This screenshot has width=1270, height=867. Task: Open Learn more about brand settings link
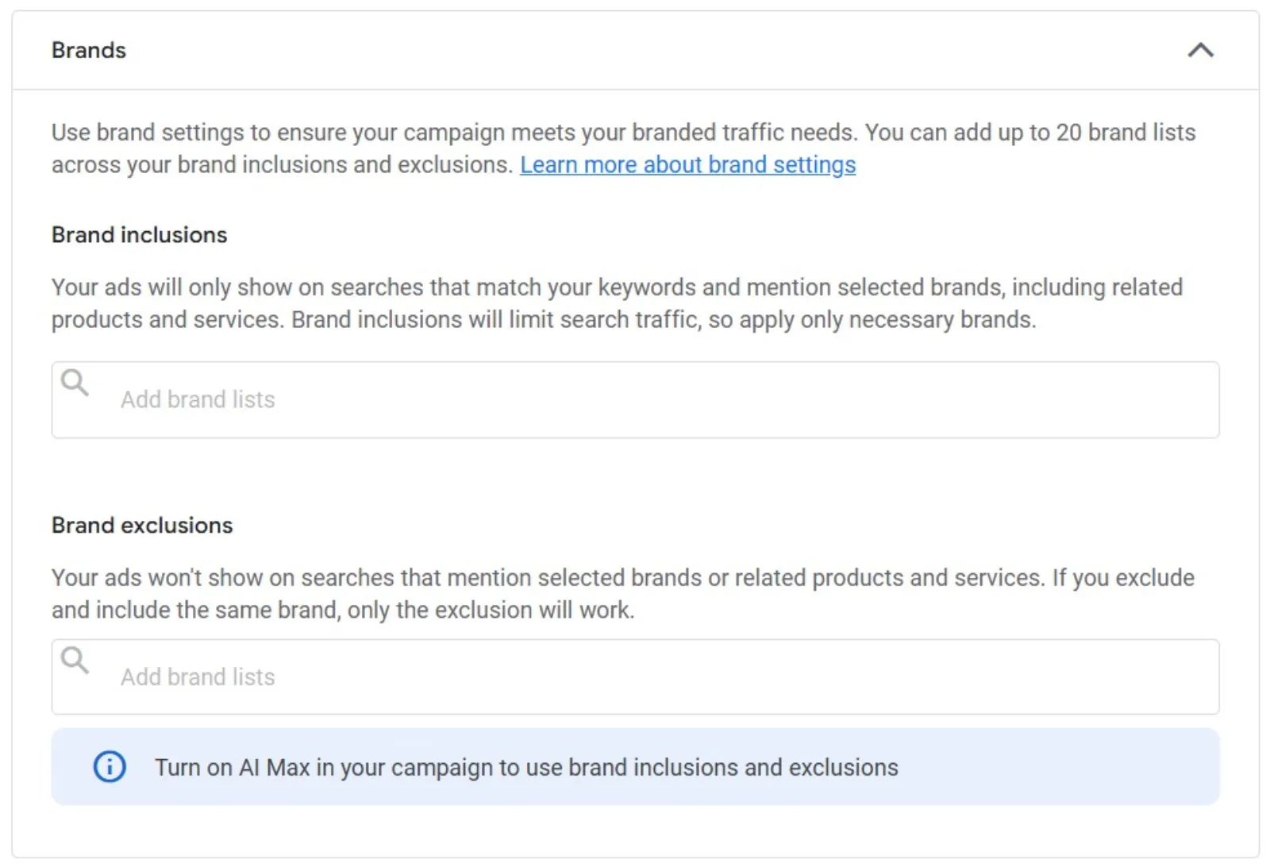click(687, 164)
